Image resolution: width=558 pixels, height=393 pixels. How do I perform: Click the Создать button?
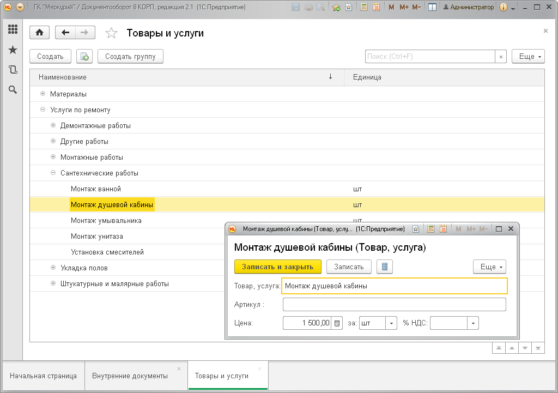click(x=50, y=56)
